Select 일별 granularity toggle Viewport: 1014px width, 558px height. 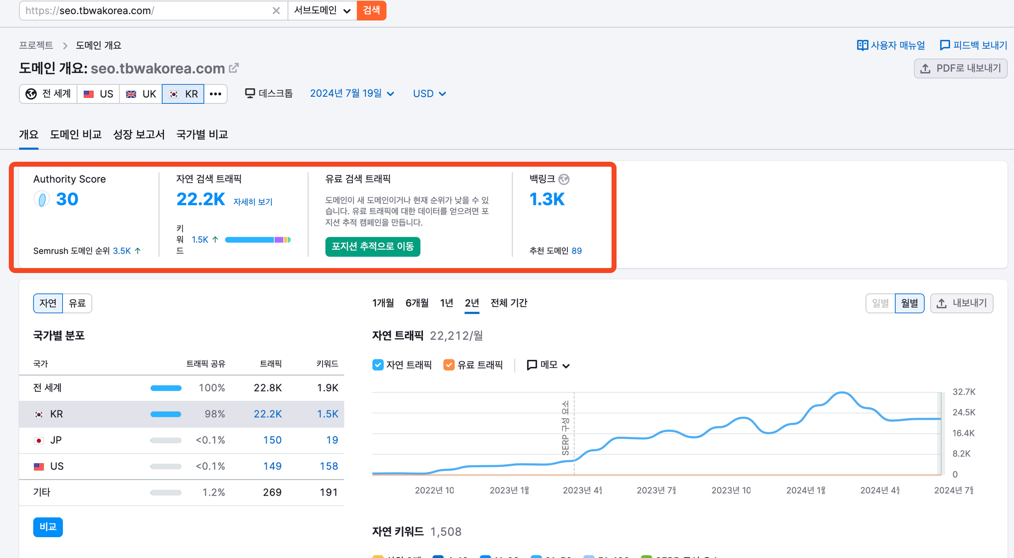point(880,303)
